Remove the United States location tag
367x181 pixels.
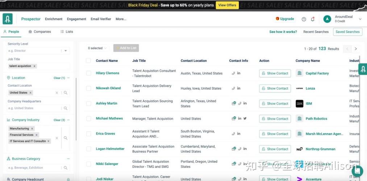(x=30, y=93)
